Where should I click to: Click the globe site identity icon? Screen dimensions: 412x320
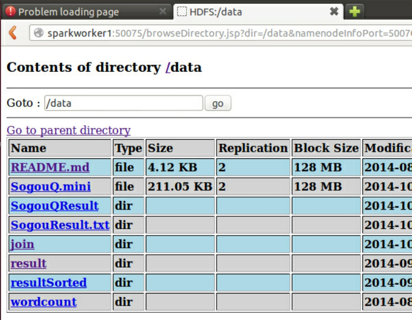tap(39, 33)
